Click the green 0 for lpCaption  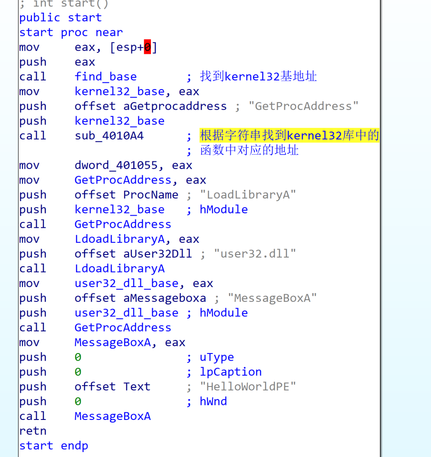[78, 372]
